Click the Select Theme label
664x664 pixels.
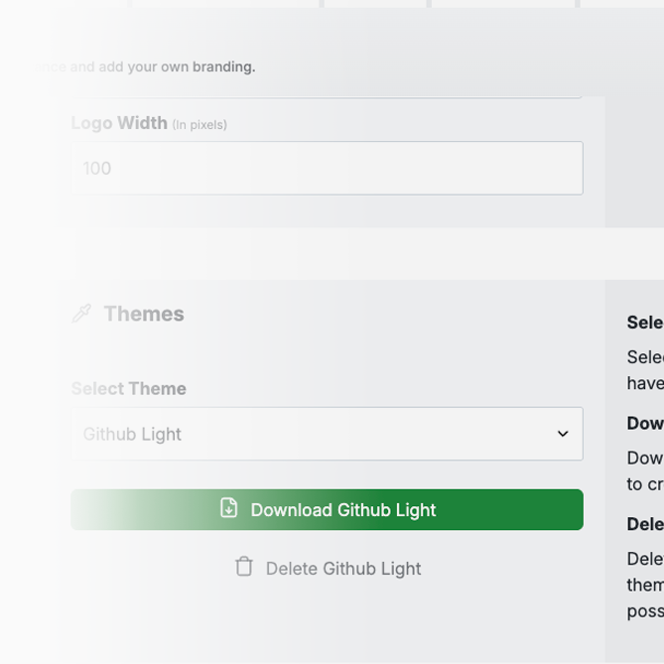(x=129, y=388)
